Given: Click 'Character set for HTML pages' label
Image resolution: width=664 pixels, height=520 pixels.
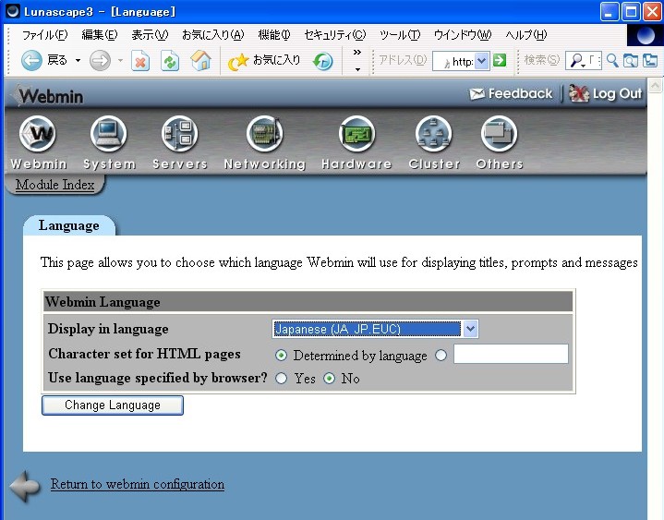Looking at the screenshot, I should click(x=144, y=354).
